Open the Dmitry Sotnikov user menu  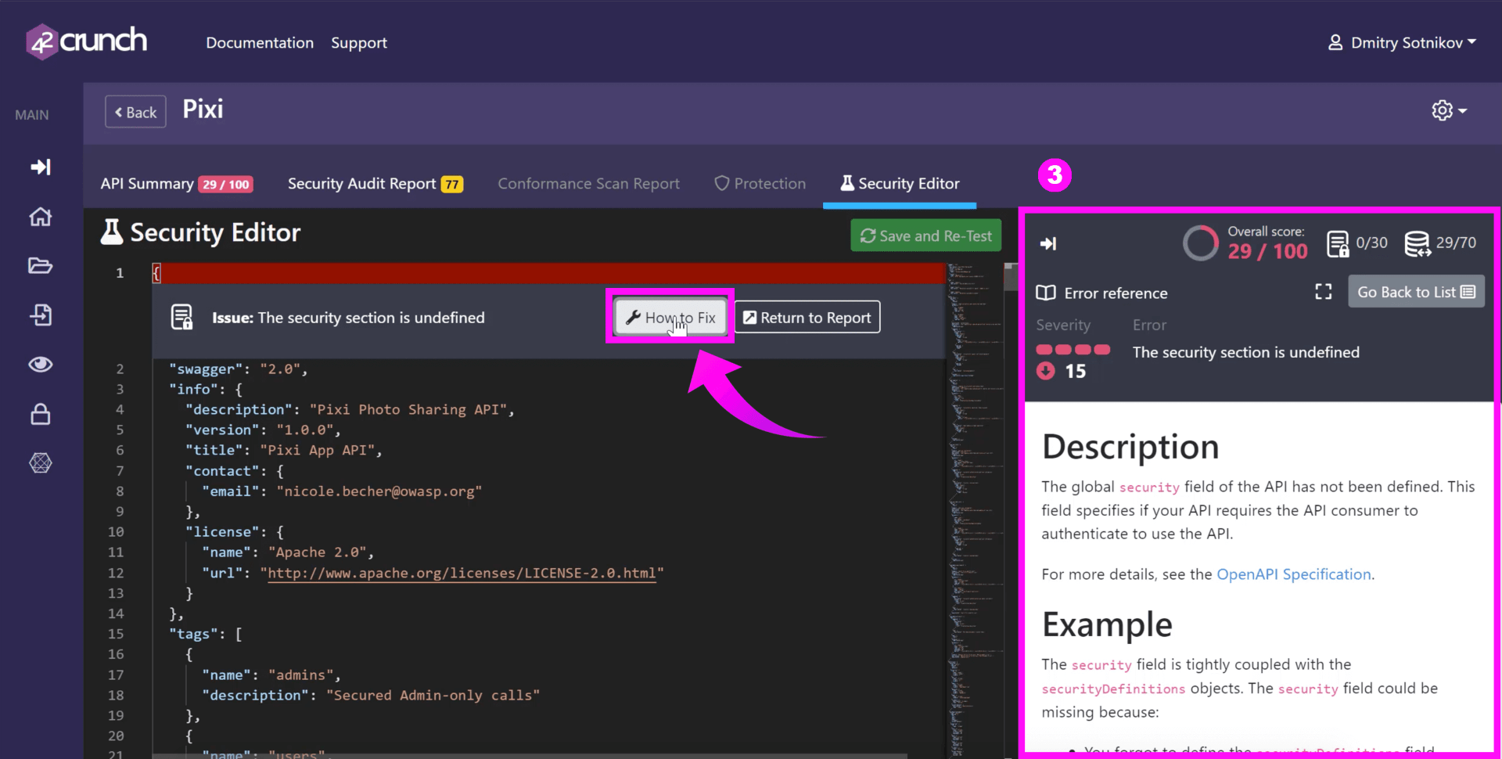(x=1402, y=42)
